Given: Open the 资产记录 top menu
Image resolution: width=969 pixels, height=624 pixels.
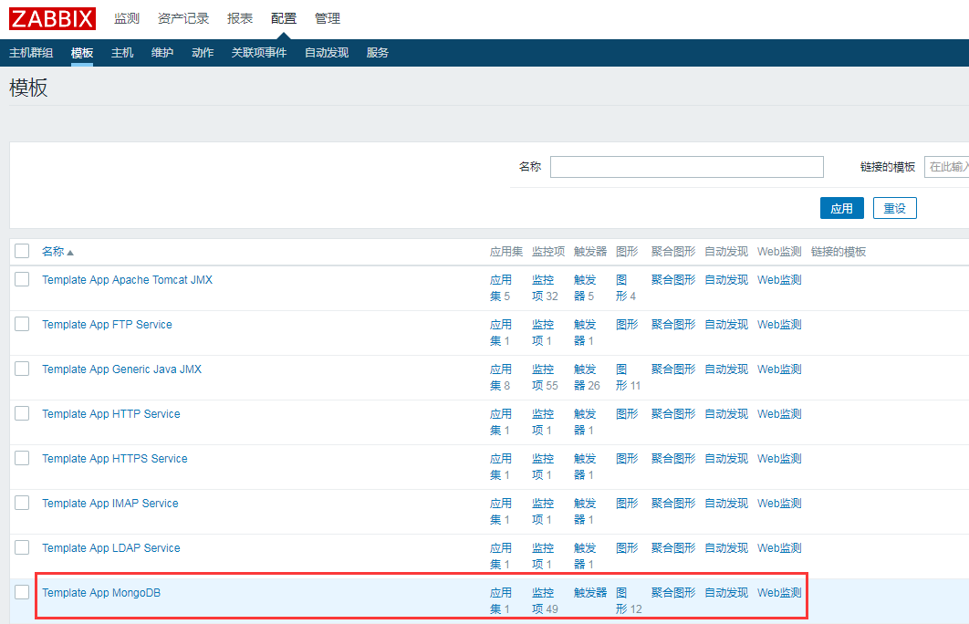Looking at the screenshot, I should point(182,18).
